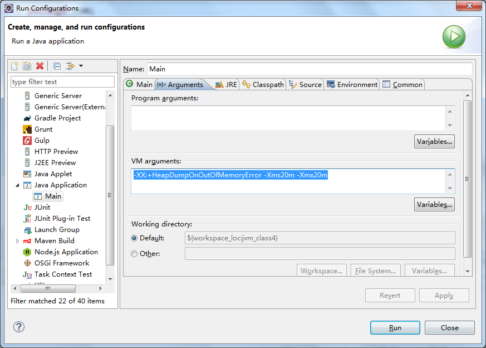Click the Duplicate launch configuration icon
Screen dimensions: 486x348
tap(27, 66)
